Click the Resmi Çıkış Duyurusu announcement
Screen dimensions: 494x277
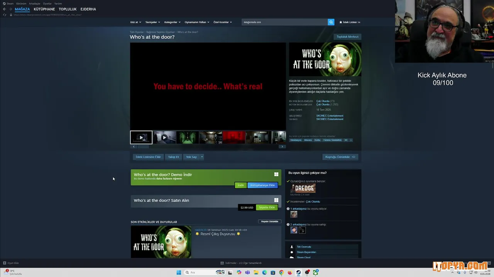218,234
